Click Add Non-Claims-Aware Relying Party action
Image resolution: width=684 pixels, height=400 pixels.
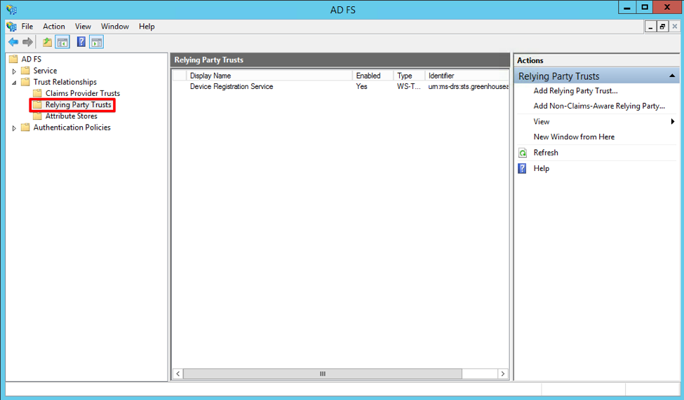(599, 106)
